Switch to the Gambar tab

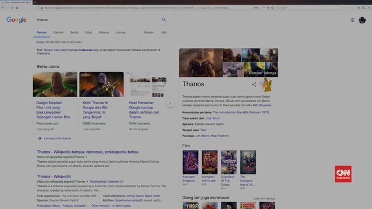(58, 33)
